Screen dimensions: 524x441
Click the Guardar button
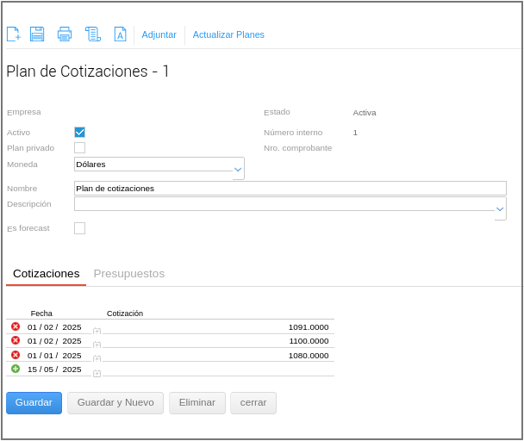34,402
